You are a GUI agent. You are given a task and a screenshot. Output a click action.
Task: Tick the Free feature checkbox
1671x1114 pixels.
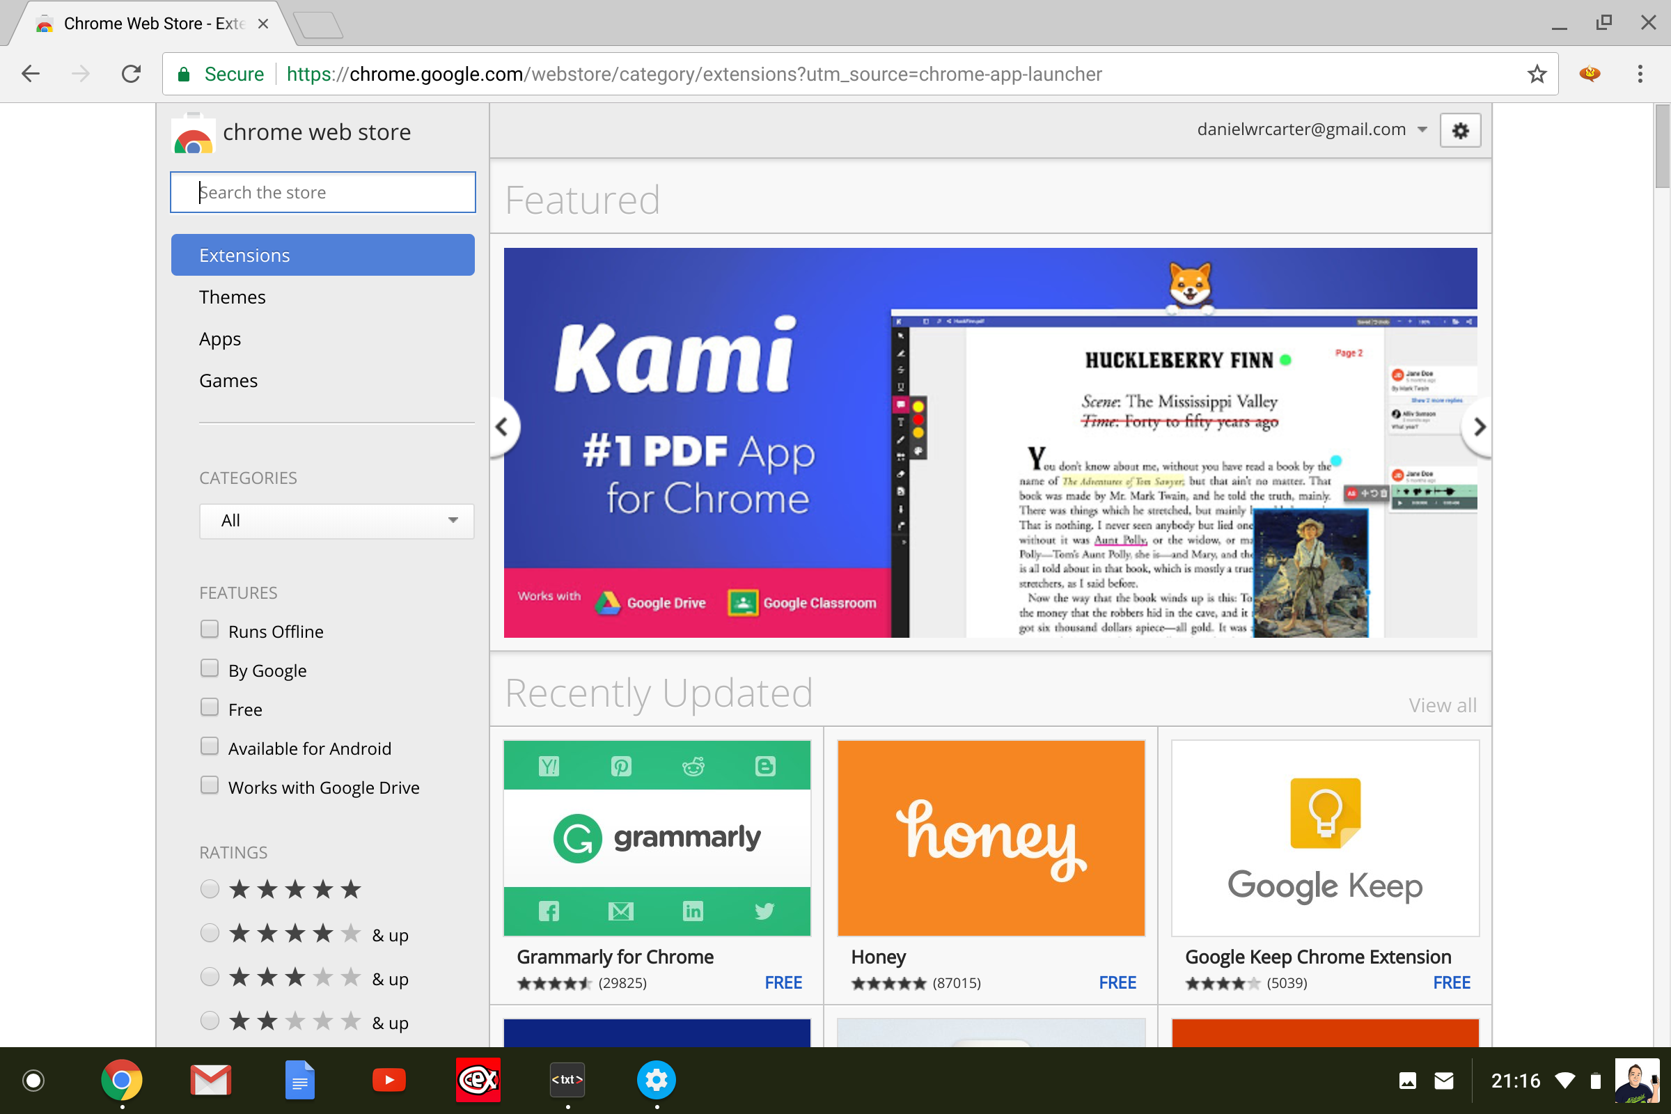(209, 707)
